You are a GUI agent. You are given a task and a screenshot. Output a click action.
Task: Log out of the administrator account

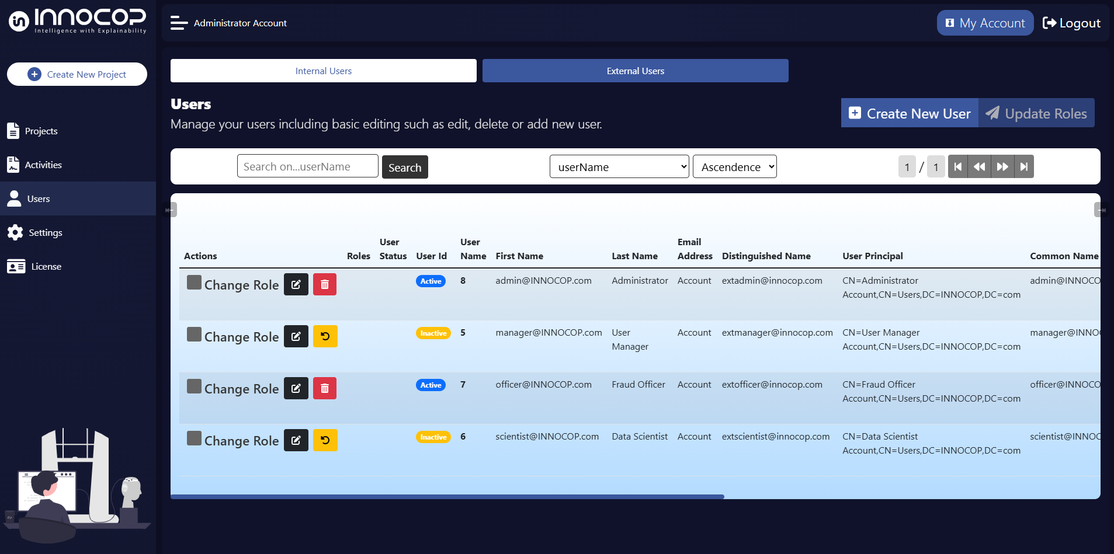[x=1071, y=23]
